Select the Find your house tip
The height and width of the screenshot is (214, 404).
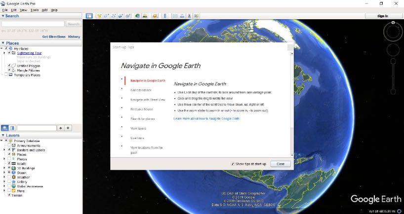tap(141, 109)
